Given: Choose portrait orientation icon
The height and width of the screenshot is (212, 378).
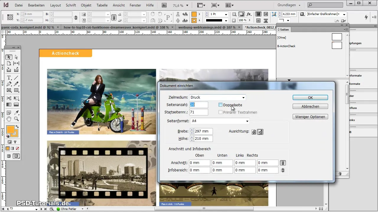Looking at the screenshot, I should [x=254, y=132].
